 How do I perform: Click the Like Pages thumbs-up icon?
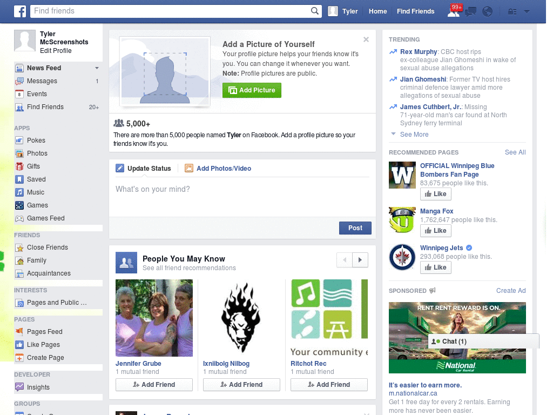coord(19,345)
